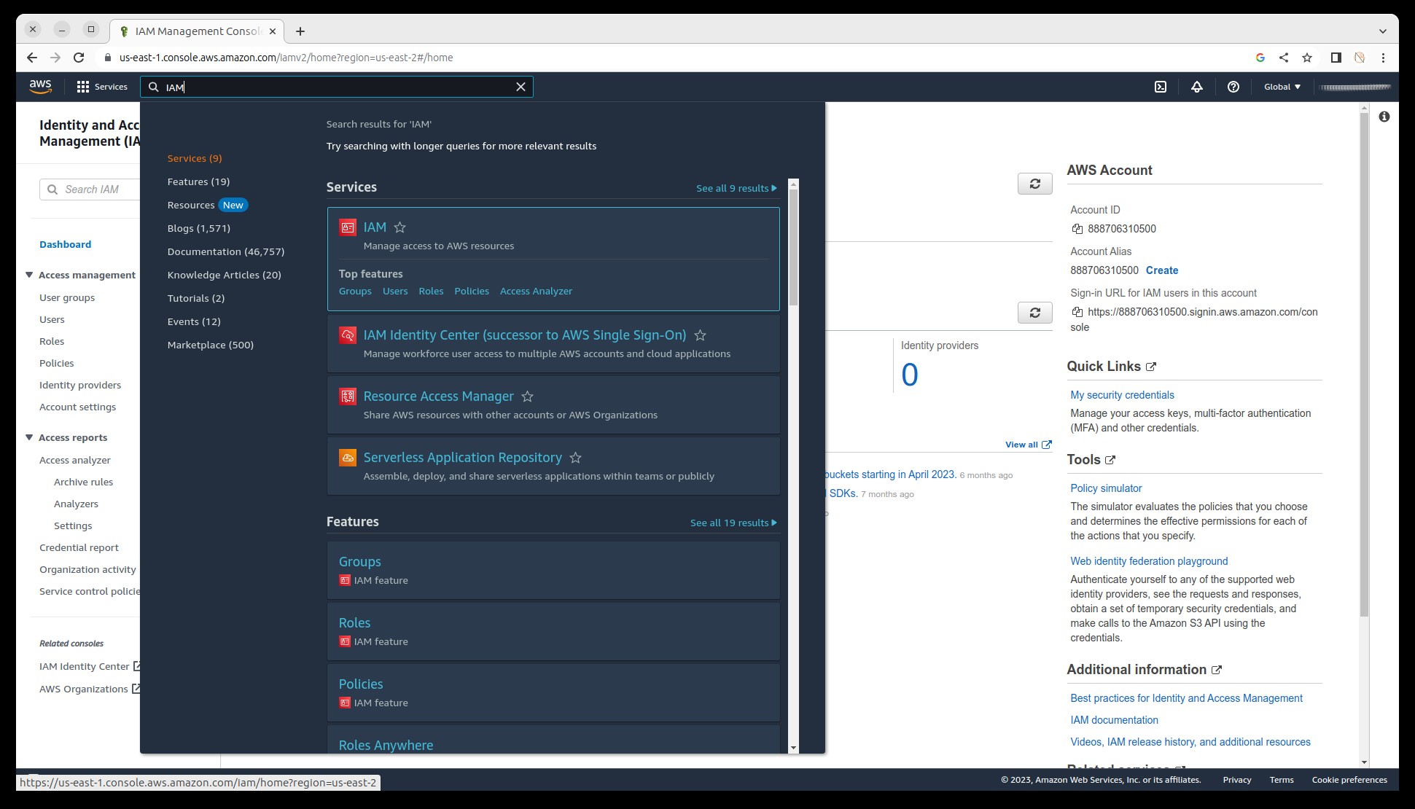Collapse the Access management section

coord(29,275)
